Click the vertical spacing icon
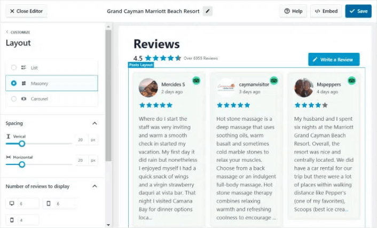 pyautogui.click(x=8, y=136)
